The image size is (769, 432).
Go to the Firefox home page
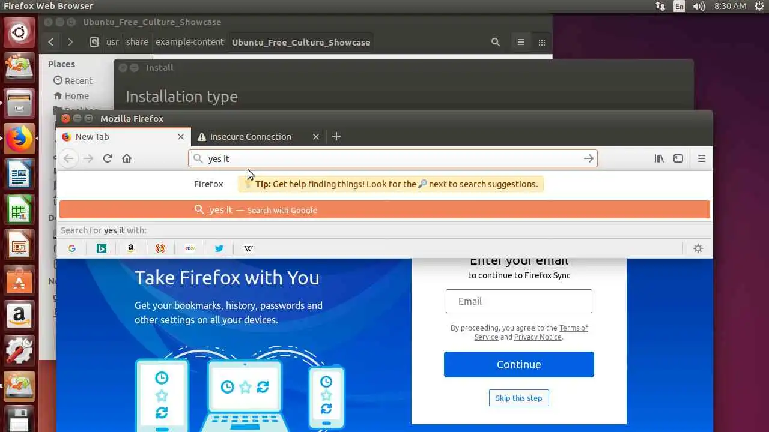pos(127,158)
